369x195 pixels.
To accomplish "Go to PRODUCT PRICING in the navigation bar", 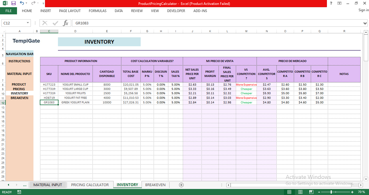I will tap(19, 87).
